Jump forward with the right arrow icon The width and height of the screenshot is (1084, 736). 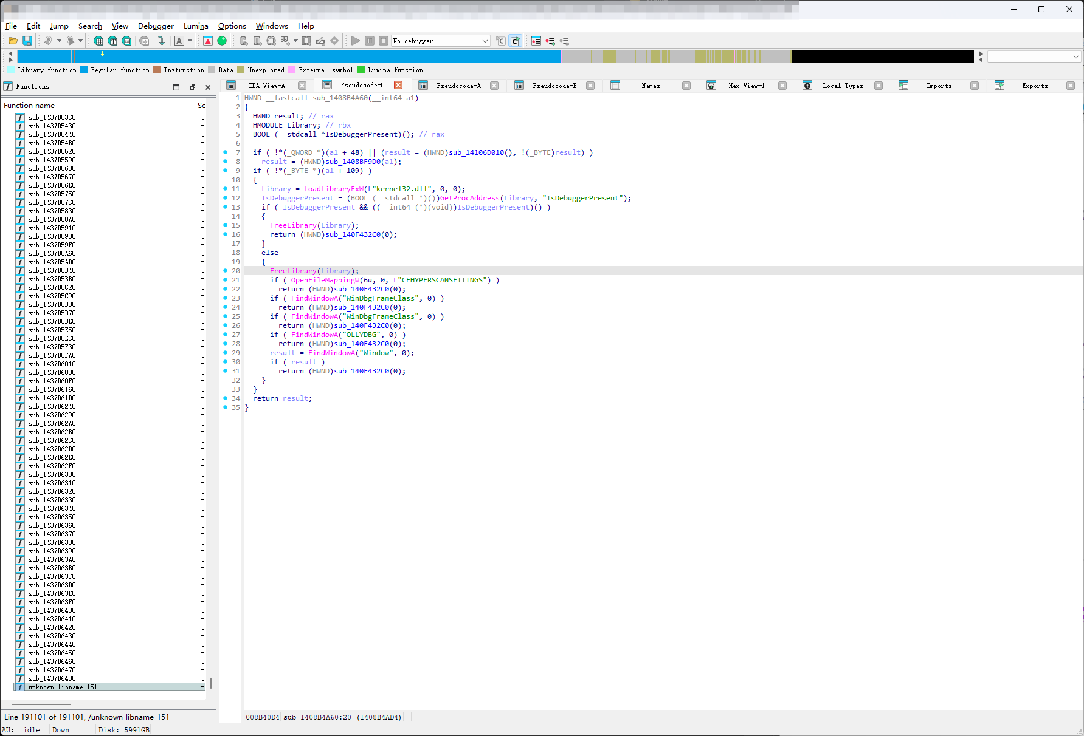(71, 41)
